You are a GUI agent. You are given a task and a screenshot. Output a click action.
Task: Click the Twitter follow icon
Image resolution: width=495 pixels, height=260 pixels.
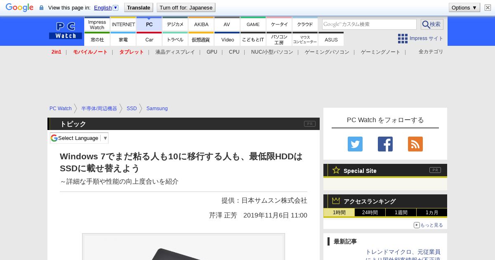(x=355, y=144)
